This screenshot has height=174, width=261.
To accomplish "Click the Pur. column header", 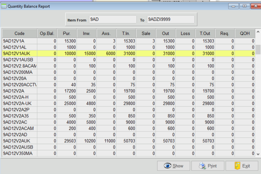I will click(x=67, y=33).
